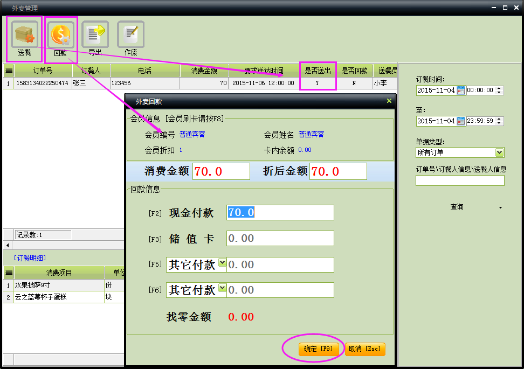Click the 电话 column header

(144, 71)
